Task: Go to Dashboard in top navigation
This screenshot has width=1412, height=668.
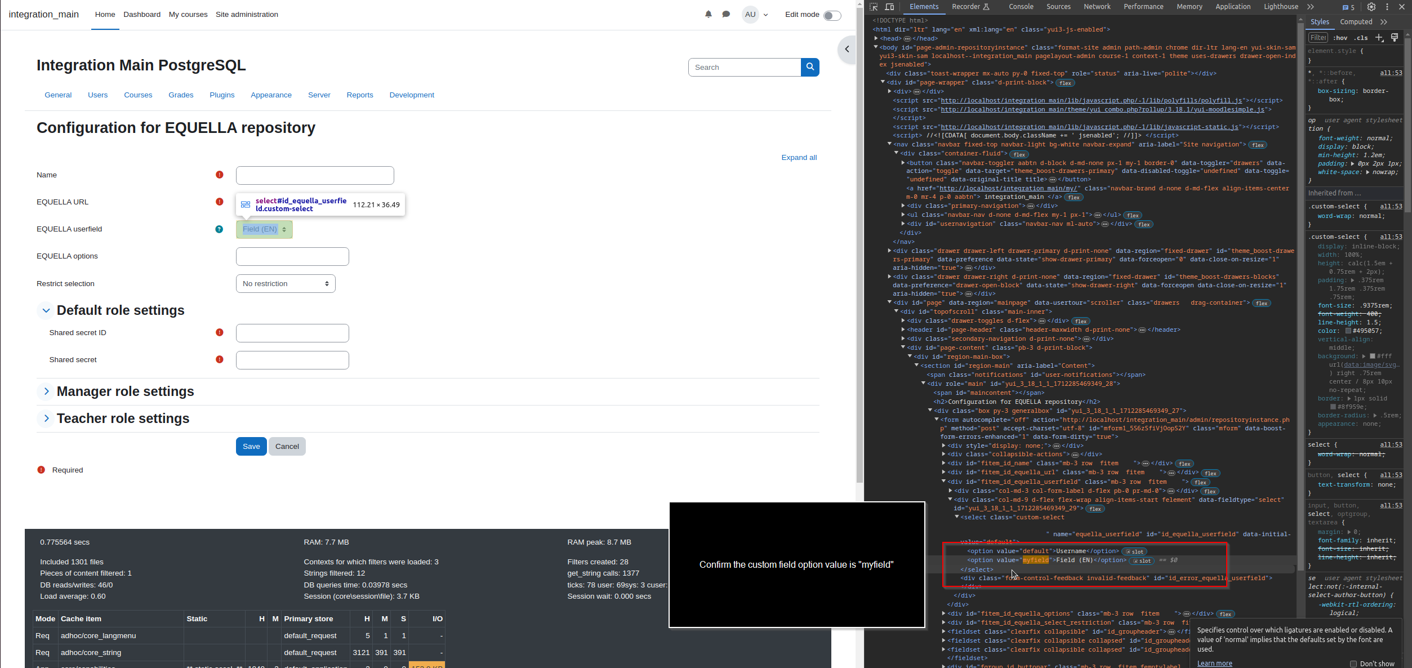Action: (x=142, y=15)
